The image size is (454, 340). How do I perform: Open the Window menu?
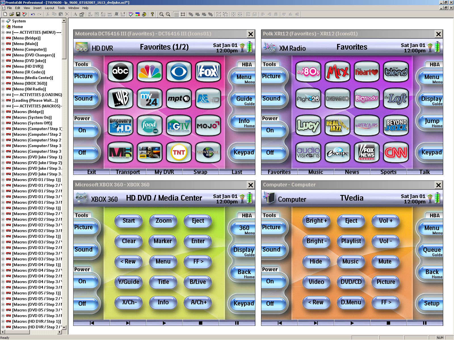tap(73, 8)
